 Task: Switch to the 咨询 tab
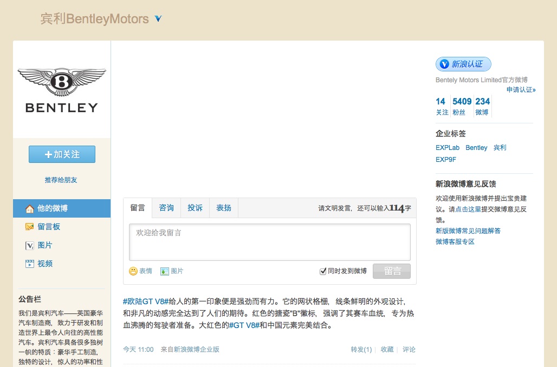point(166,208)
